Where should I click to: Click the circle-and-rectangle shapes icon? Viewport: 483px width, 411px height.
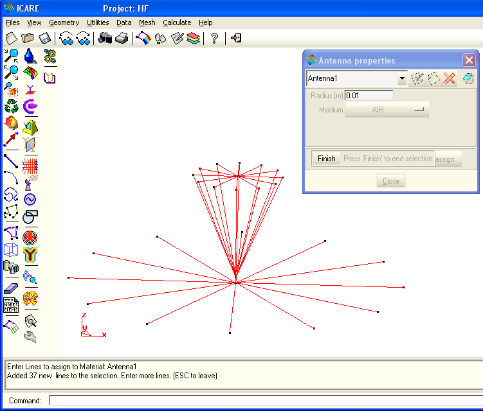pyautogui.click(x=30, y=216)
